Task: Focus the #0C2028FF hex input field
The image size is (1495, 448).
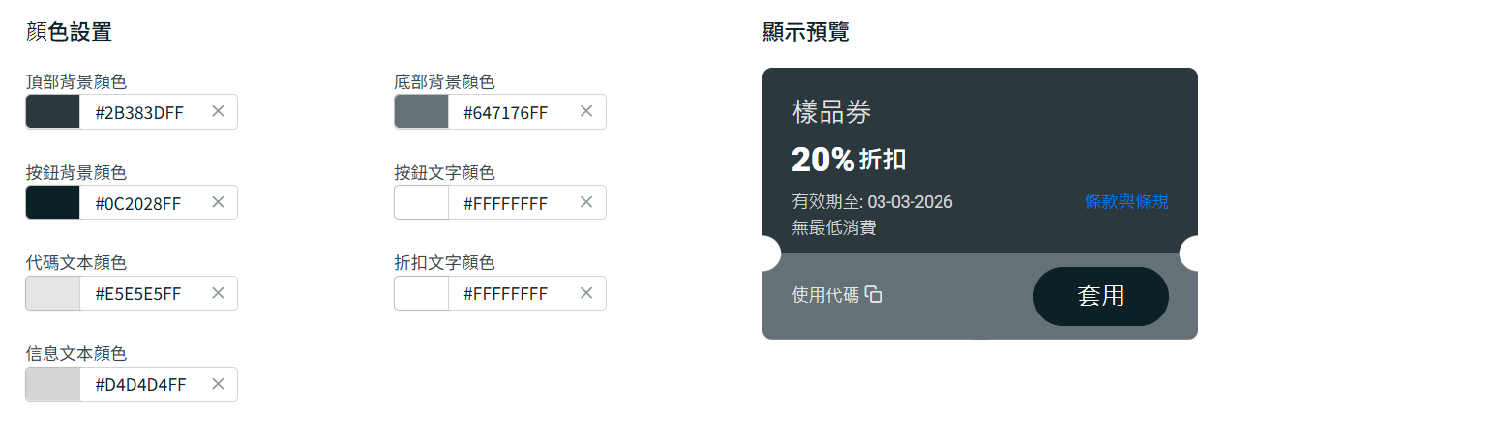Action: 139,203
